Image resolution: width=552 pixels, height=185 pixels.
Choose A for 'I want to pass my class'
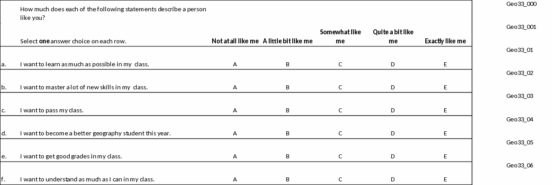point(235,111)
